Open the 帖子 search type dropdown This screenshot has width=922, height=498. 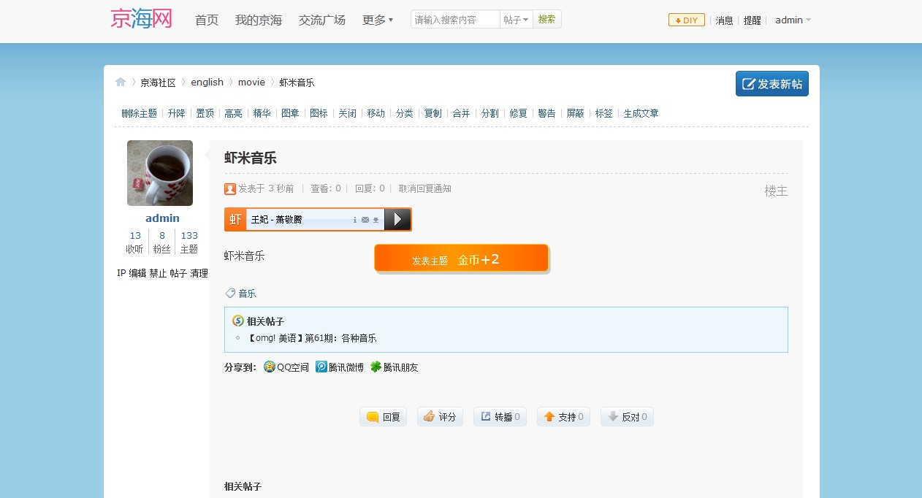coord(516,20)
